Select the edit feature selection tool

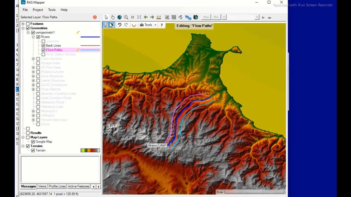(112, 25)
